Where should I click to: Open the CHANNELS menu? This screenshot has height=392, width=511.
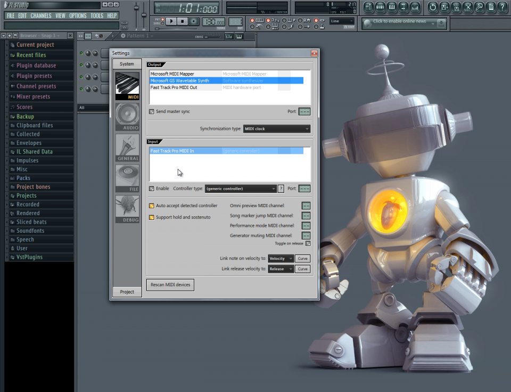pyautogui.click(x=41, y=15)
